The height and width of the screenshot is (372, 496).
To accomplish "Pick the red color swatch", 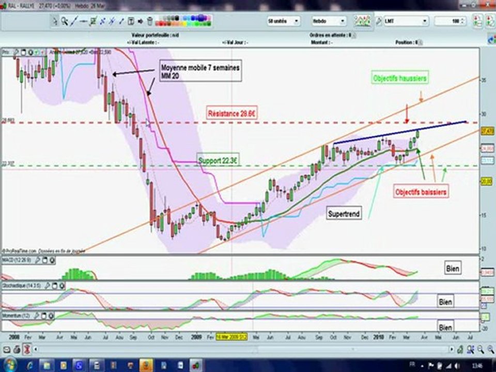I will [162, 24].
